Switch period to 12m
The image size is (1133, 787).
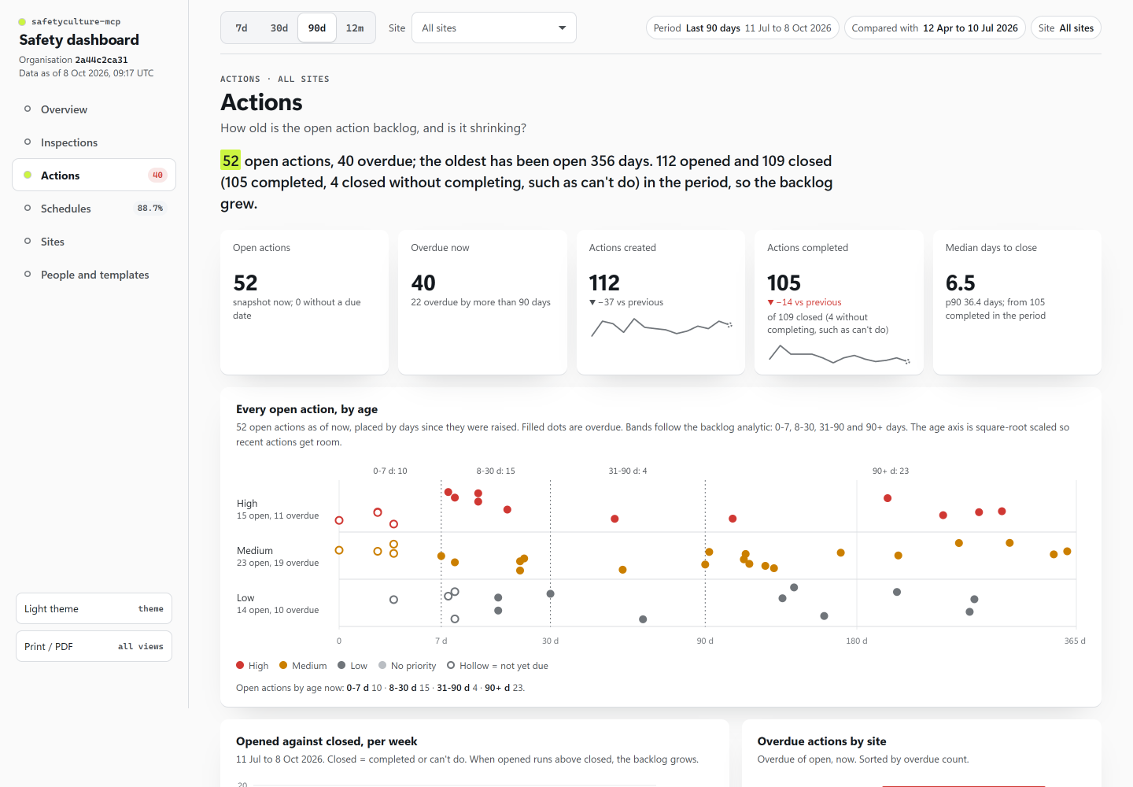355,28
